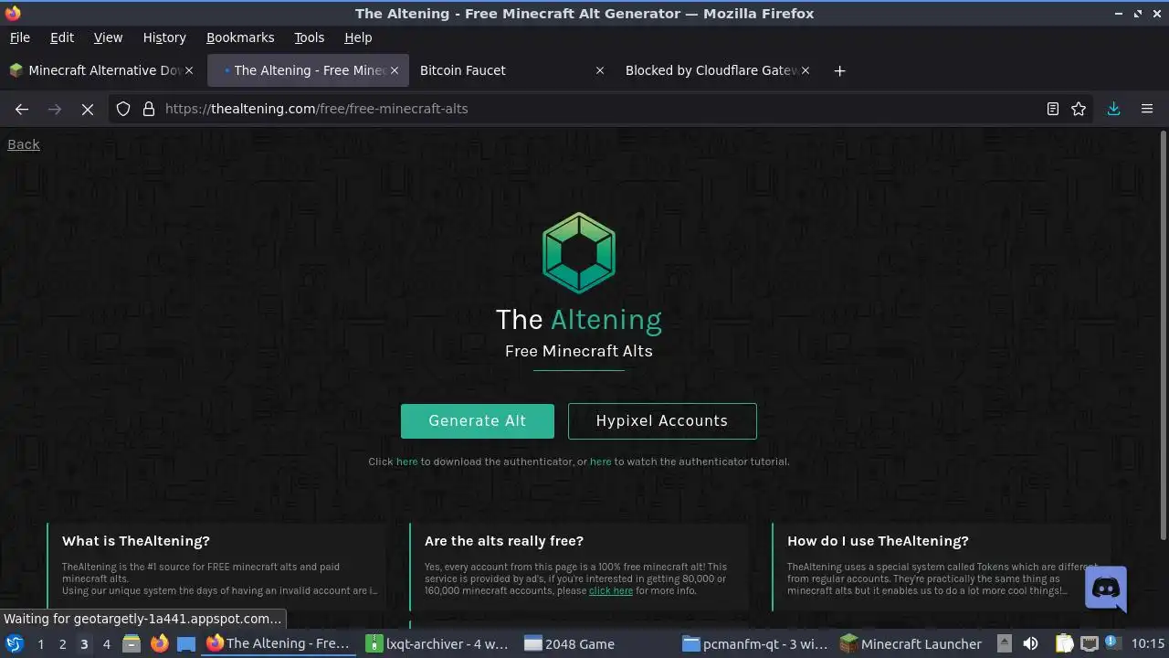Open the Help menu
This screenshot has width=1169, height=658.
358,37
